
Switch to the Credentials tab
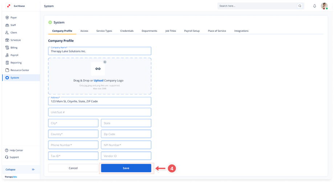tap(127, 31)
